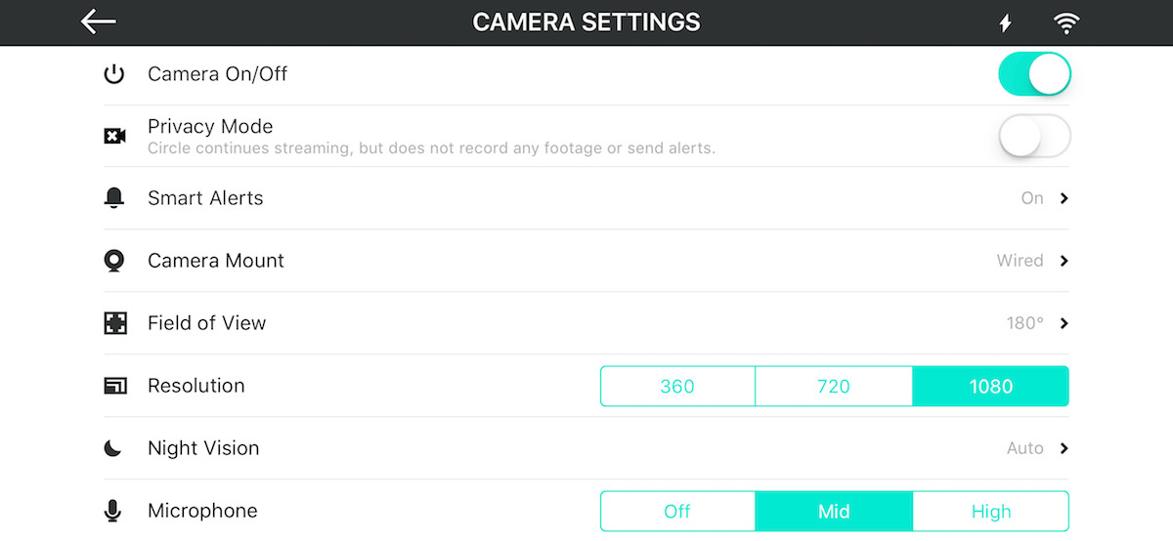Screen dimensions: 1173x541
Task: Open Field of View 180° chevron
Action: pos(1064,323)
